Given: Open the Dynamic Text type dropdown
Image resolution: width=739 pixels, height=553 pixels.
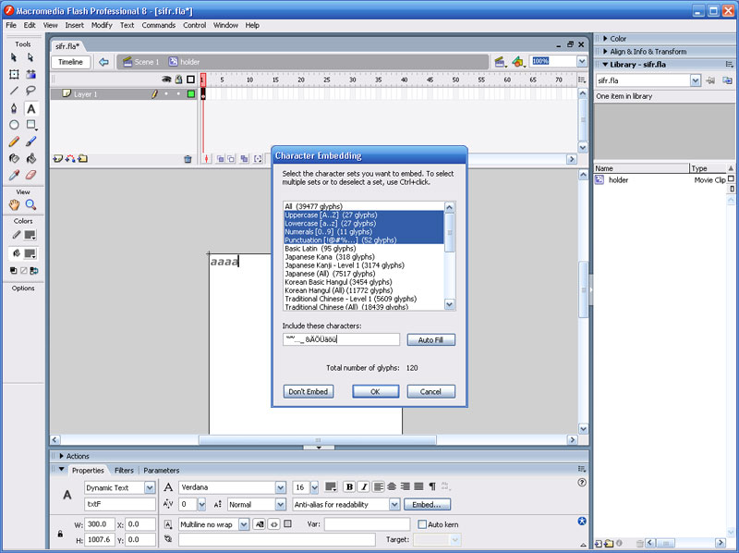Looking at the screenshot, I should 150,487.
